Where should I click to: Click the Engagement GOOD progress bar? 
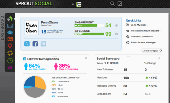[x=89, y=25]
